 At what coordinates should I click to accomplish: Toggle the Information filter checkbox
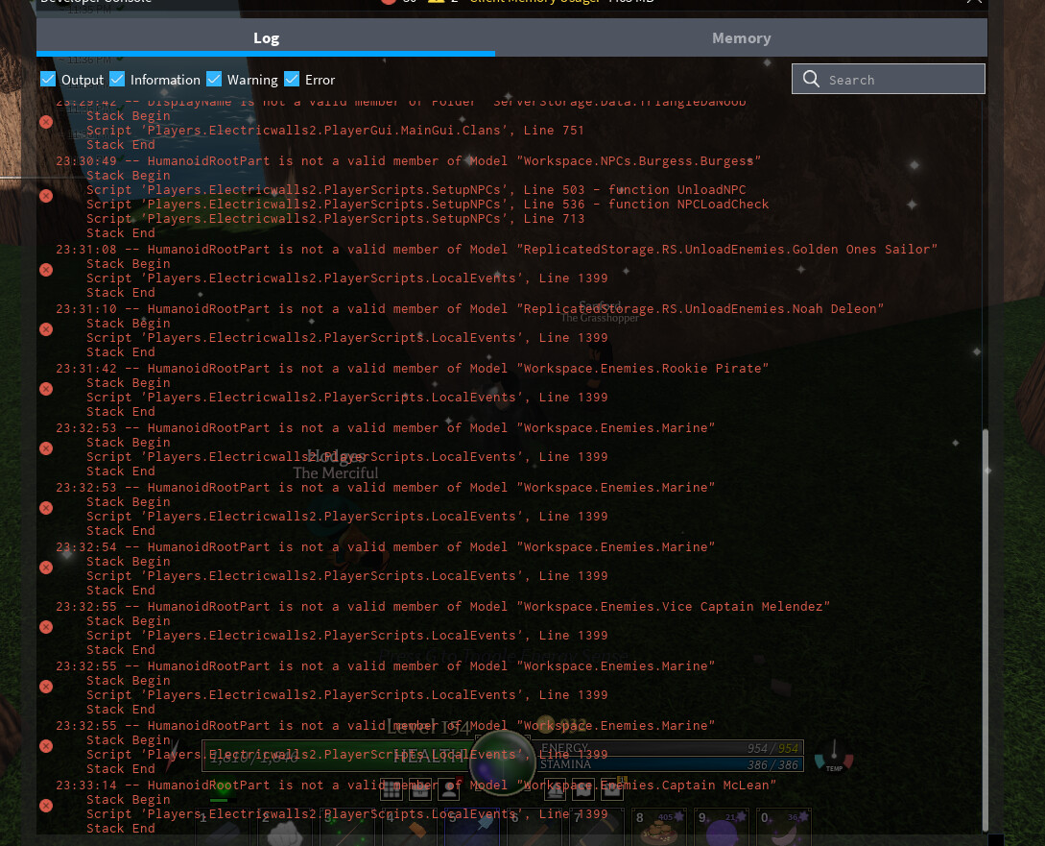click(x=117, y=80)
